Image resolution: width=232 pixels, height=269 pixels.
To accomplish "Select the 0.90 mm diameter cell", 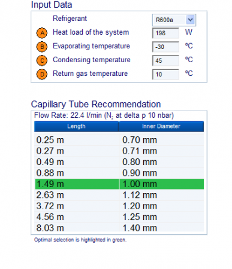I will (x=161, y=173).
